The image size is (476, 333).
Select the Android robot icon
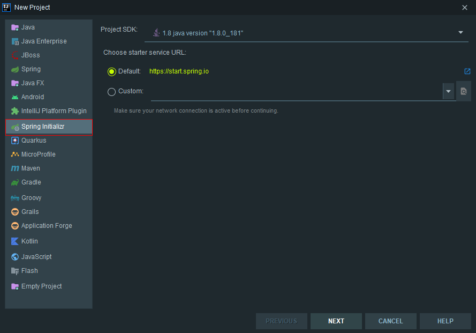click(15, 97)
